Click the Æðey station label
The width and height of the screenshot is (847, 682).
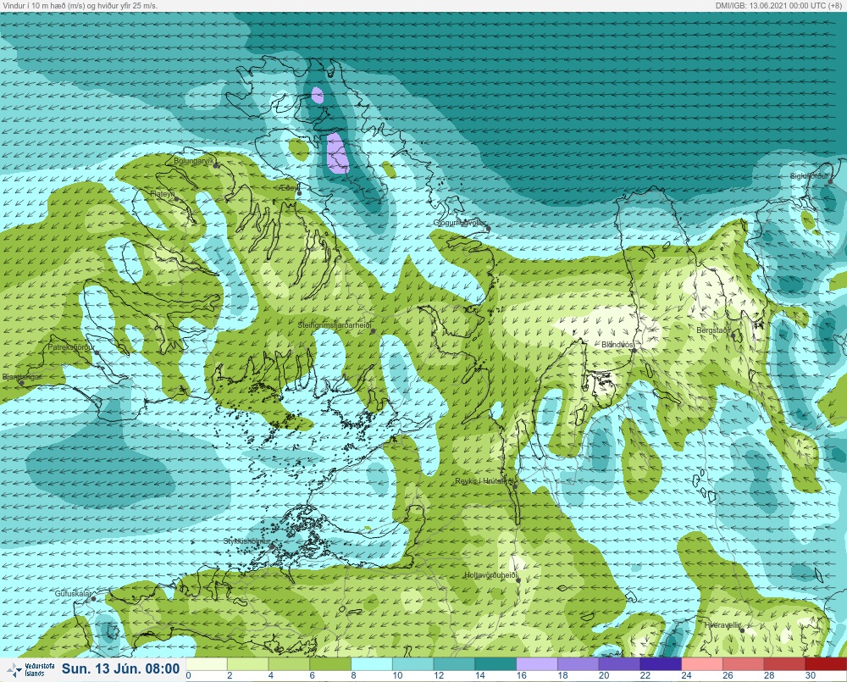pos(290,187)
